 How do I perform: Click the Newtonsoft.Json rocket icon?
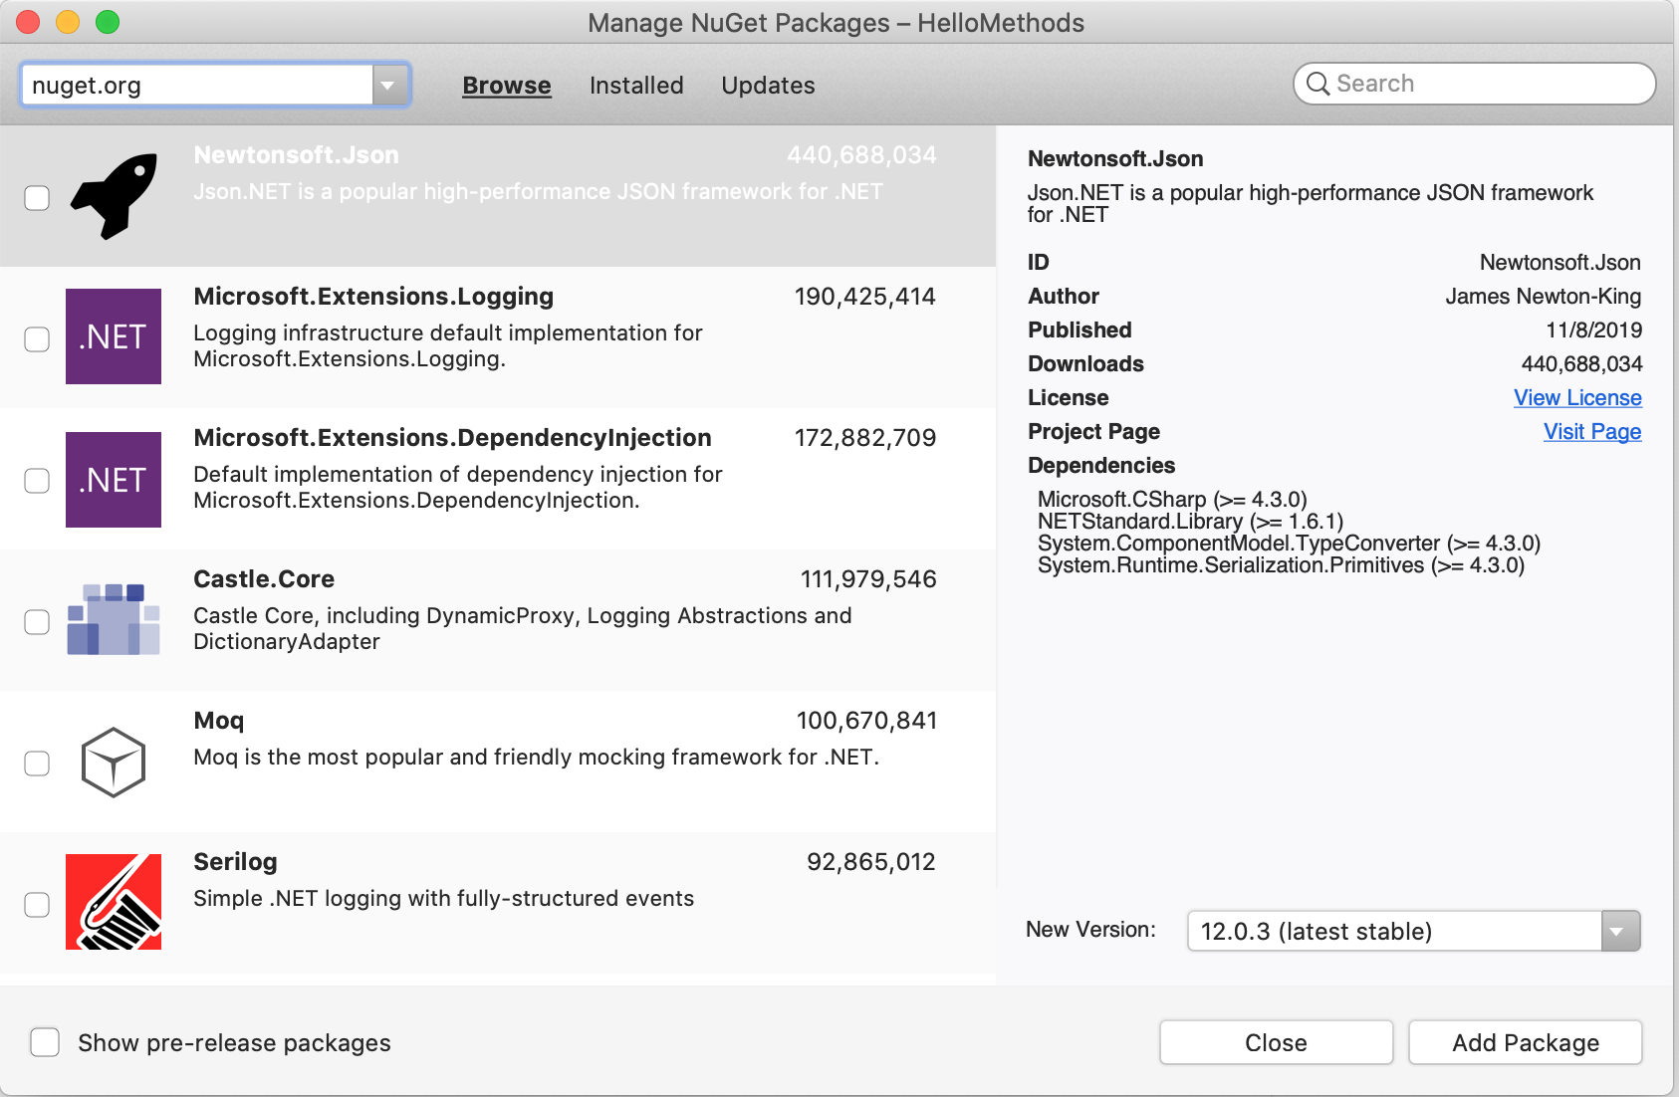114,196
